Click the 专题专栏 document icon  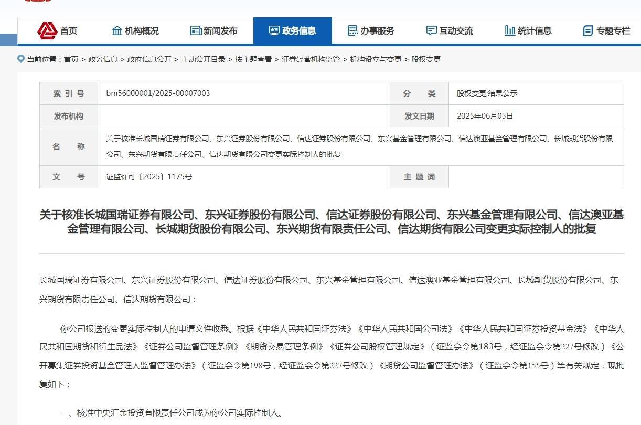tap(588, 30)
